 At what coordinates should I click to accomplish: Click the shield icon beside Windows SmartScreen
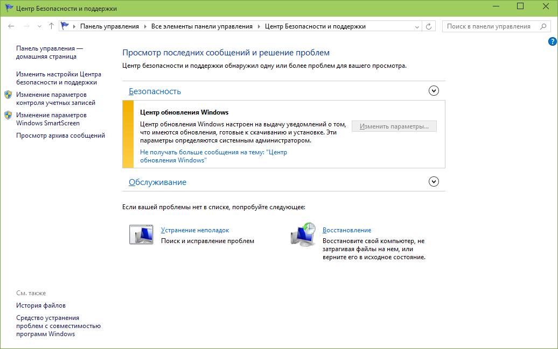pyautogui.click(x=8, y=115)
